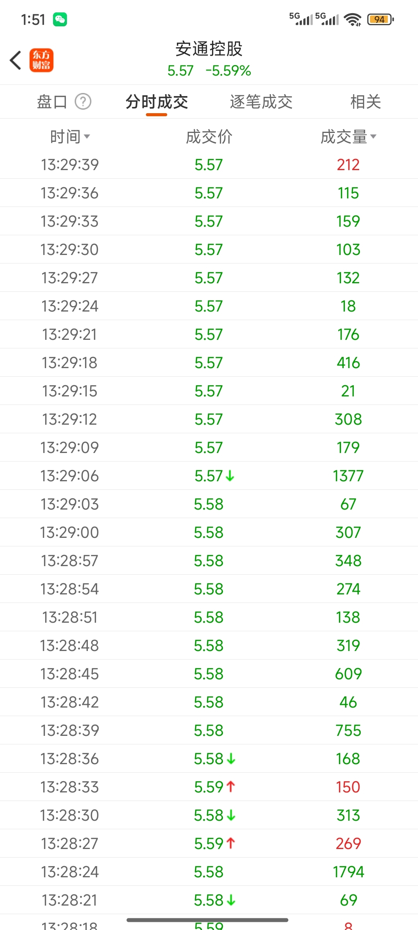418x930 pixels.
Task: Tap the WeChat notification icon in status bar
Action: [60, 19]
